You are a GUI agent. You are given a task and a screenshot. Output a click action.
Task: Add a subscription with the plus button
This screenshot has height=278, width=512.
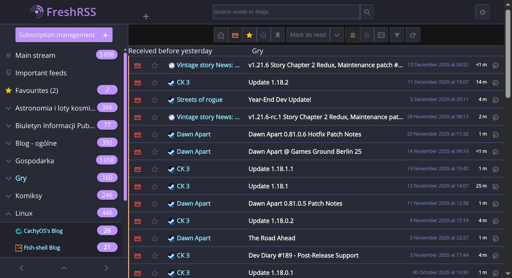106,35
